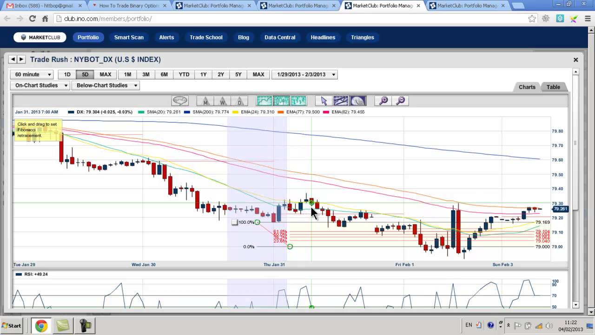Open the Action Center flag icon
The width and height of the screenshot is (595, 335).
pyautogui.click(x=517, y=326)
